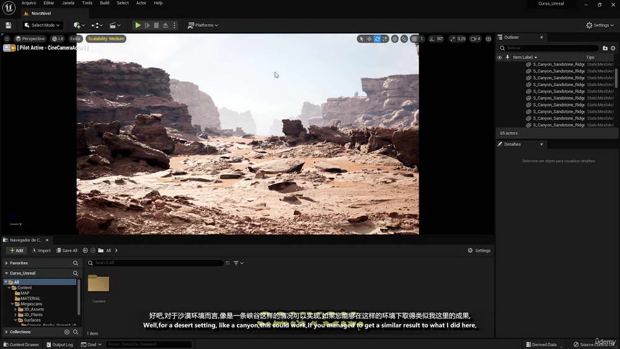This screenshot has width=620, height=349.
Task: Expand the 3D_Assets folder
Action: pos(15,309)
